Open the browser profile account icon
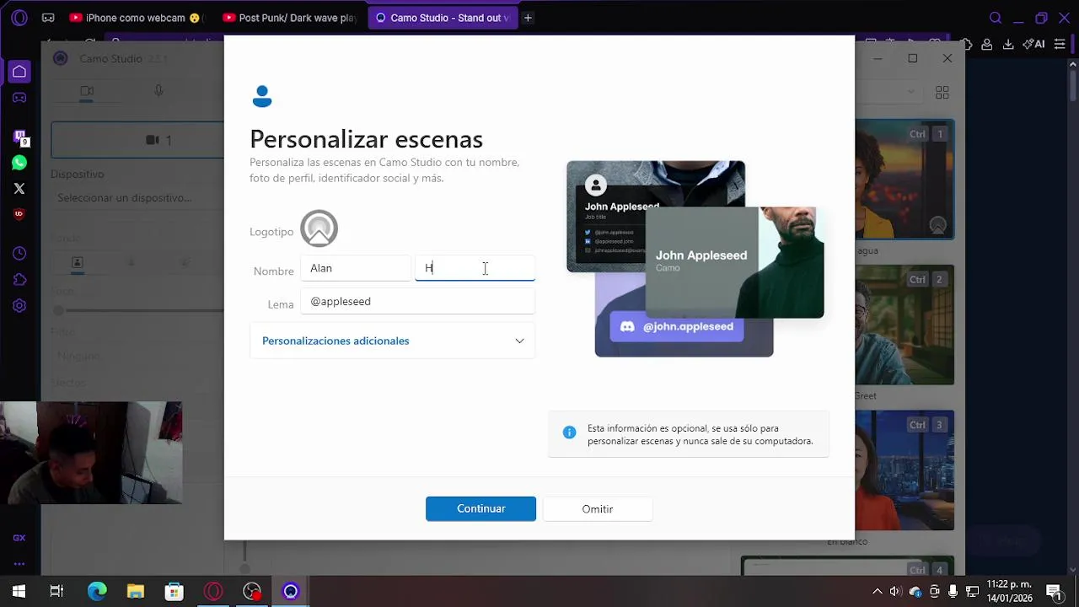Viewport: 1079px width, 607px height. pos(986,45)
